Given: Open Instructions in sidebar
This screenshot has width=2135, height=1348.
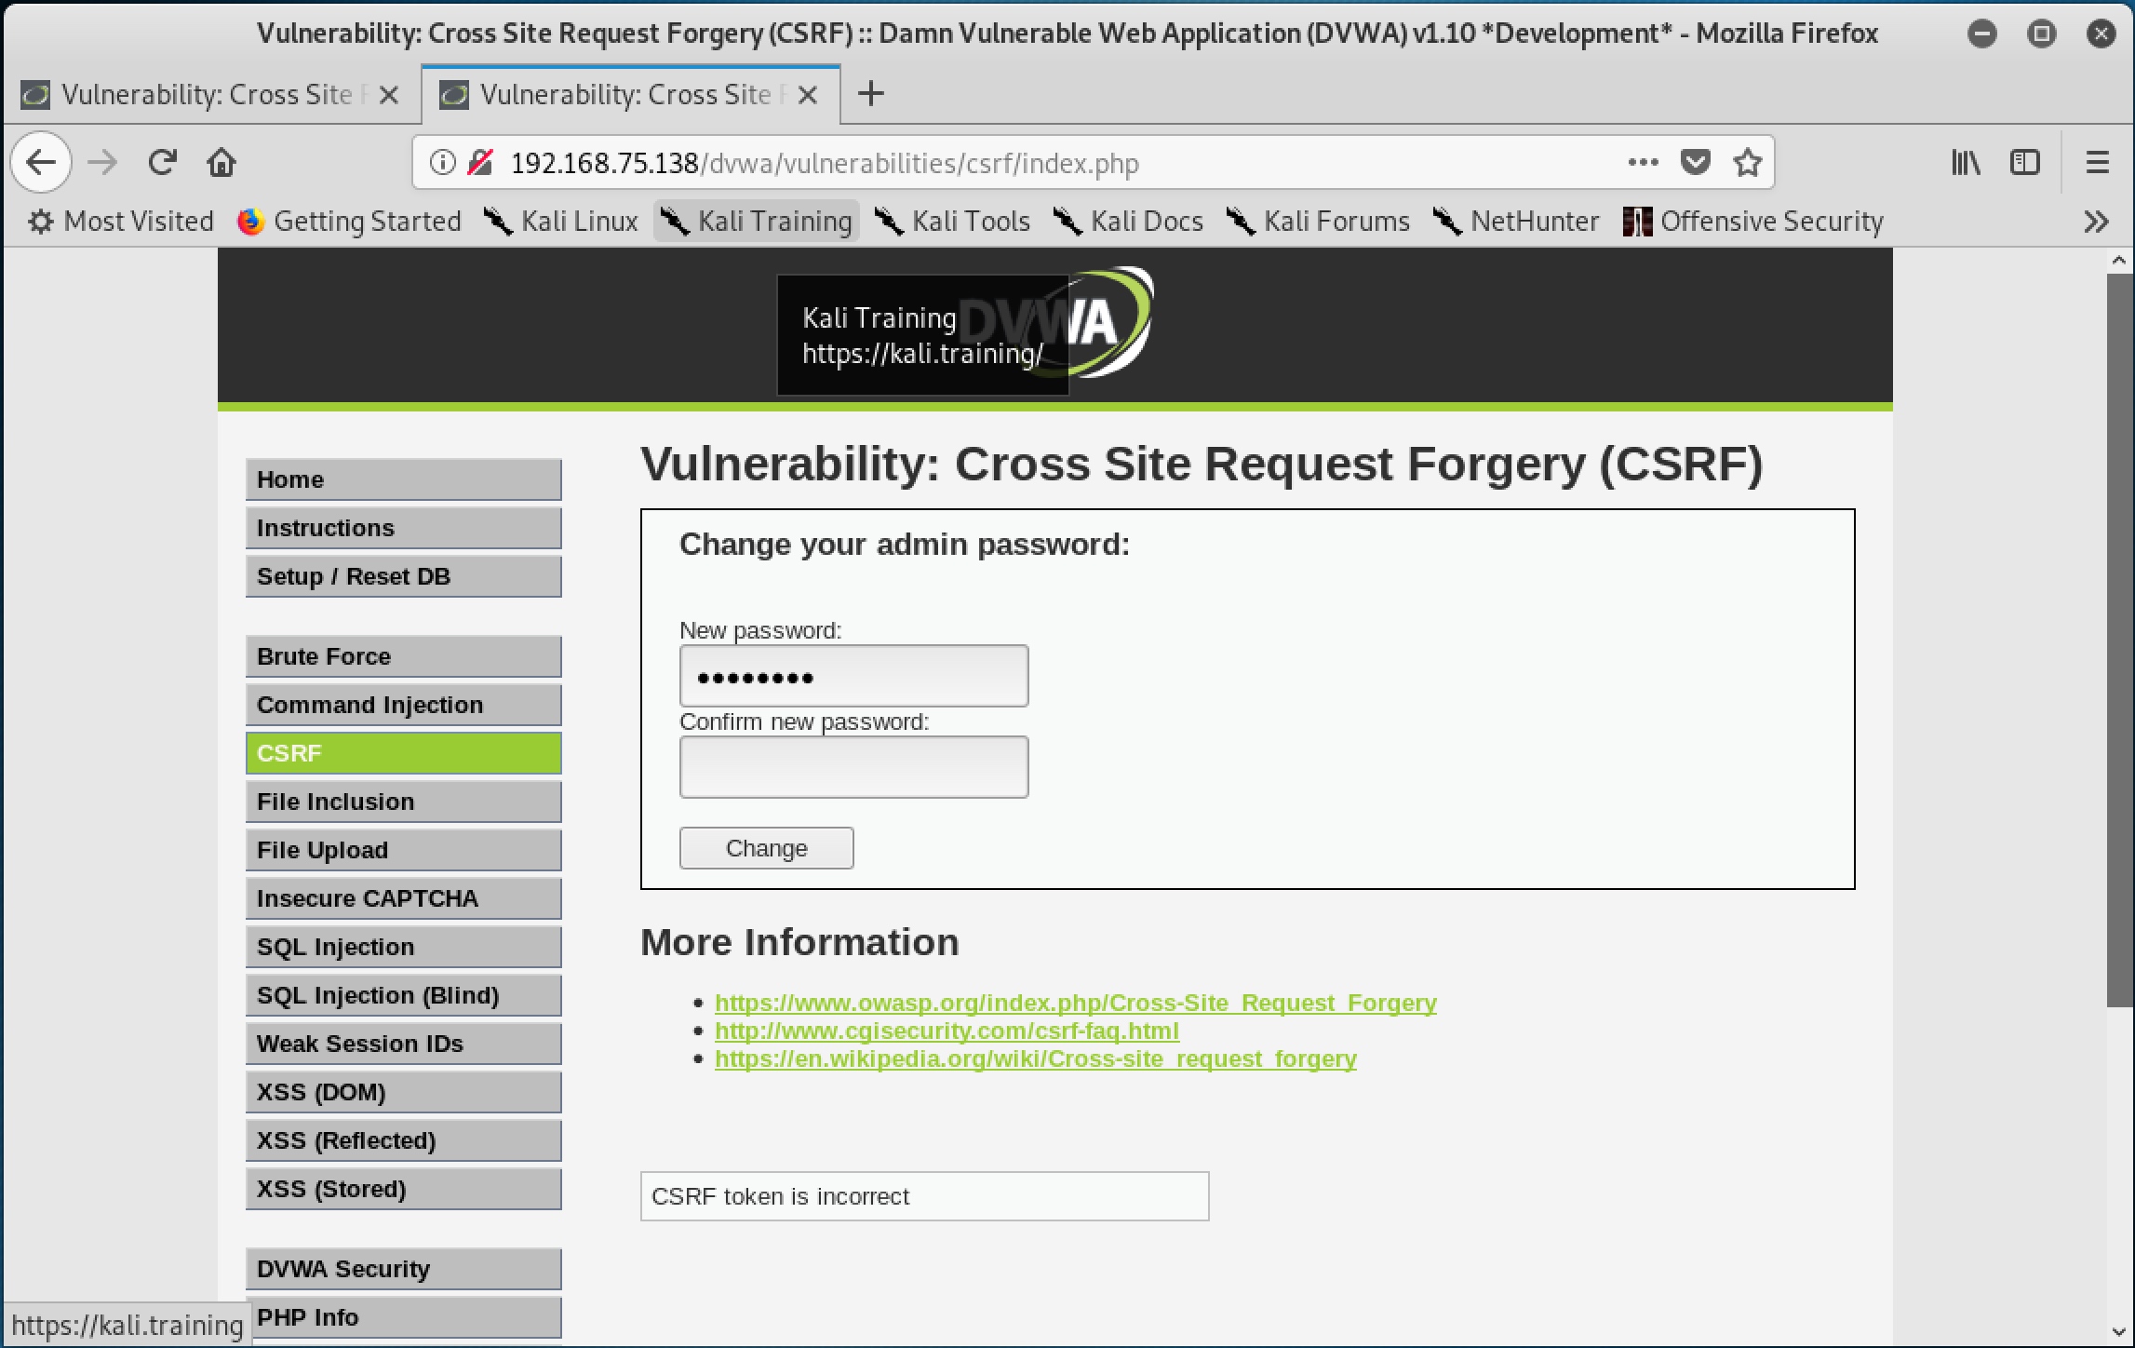Looking at the screenshot, I should 404,528.
